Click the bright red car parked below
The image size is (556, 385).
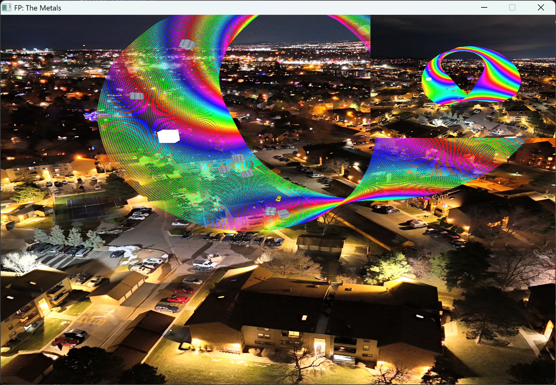[x=178, y=299]
